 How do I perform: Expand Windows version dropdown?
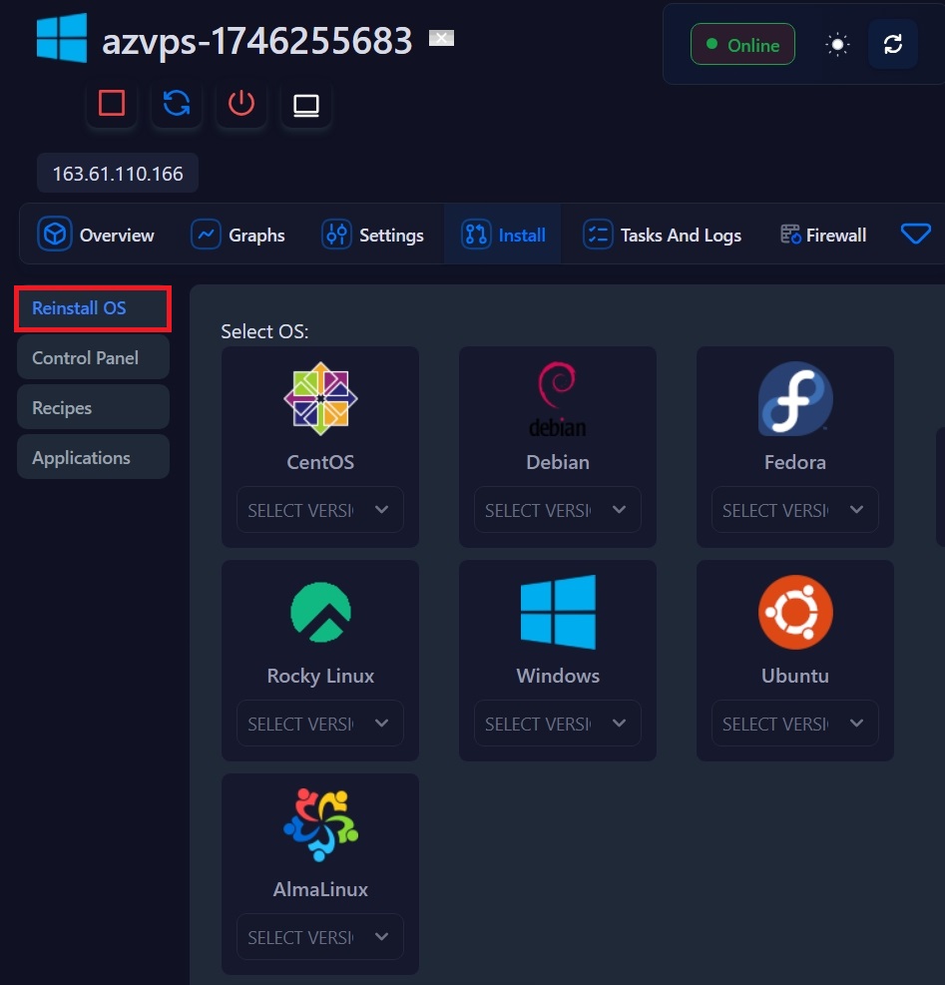click(557, 724)
